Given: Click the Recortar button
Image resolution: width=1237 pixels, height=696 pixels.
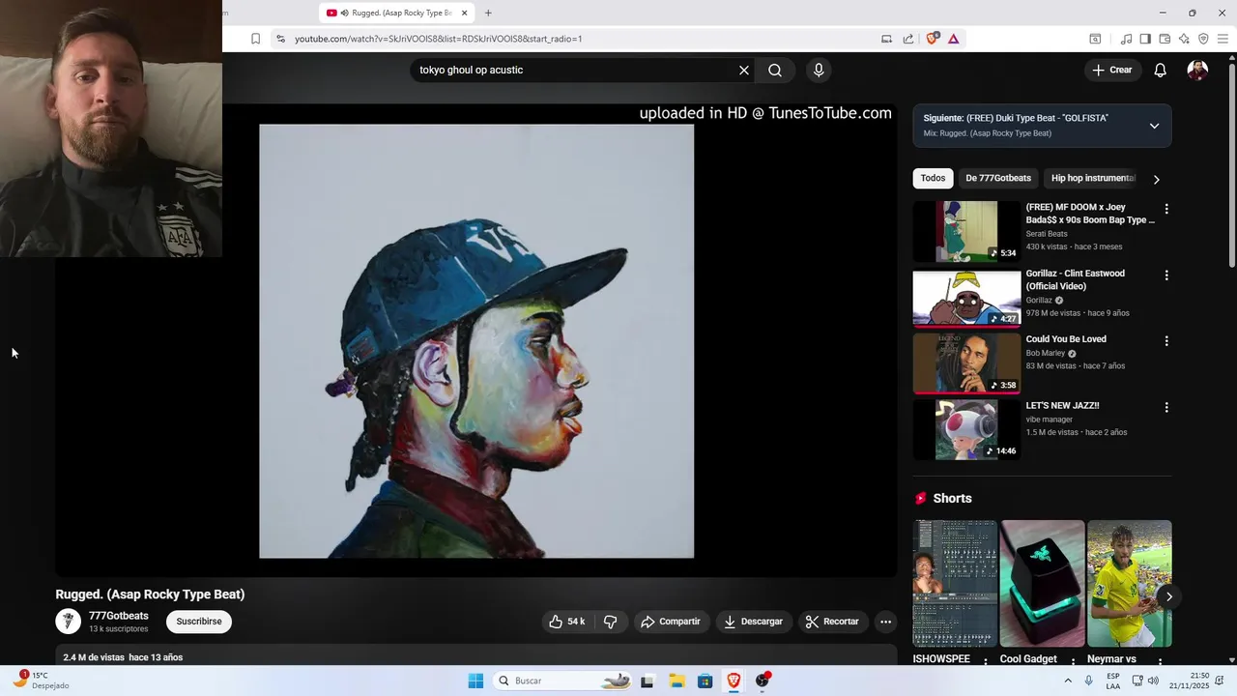Looking at the screenshot, I should (x=833, y=622).
